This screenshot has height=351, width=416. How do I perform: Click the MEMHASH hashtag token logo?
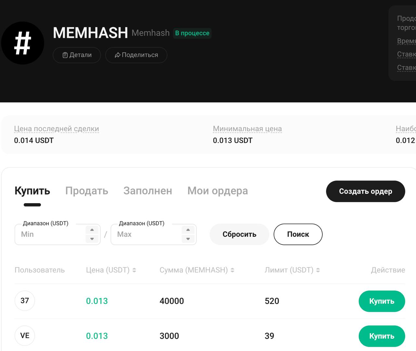pyautogui.click(x=23, y=43)
